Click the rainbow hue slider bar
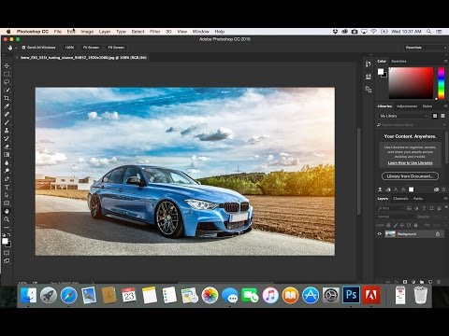This screenshot has height=336, width=449. coord(442,83)
